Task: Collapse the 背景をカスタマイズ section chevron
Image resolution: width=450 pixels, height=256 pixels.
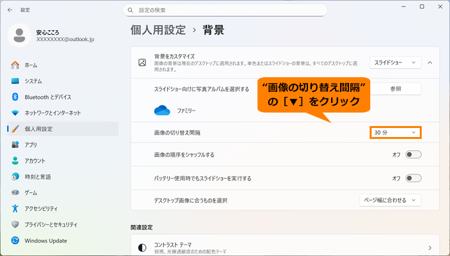Action: pyautogui.click(x=430, y=62)
